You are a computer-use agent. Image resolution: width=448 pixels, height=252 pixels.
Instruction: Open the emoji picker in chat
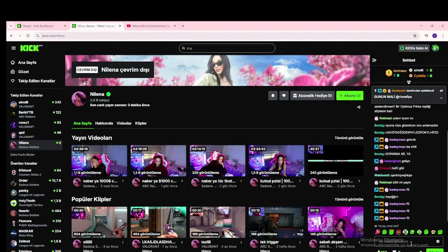click(x=438, y=241)
